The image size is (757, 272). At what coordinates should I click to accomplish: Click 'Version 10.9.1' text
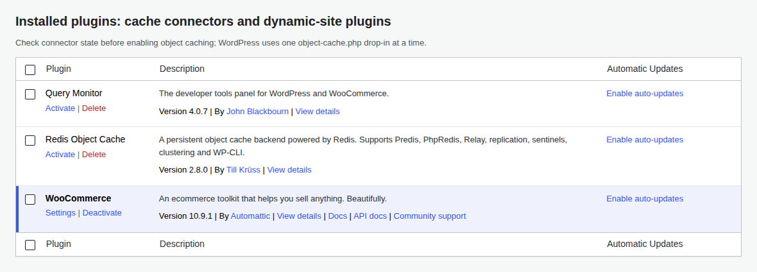tap(185, 216)
